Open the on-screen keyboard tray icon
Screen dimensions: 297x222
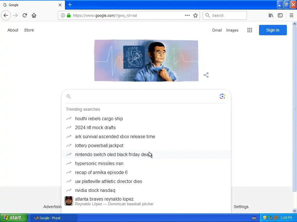(x=254, y=218)
